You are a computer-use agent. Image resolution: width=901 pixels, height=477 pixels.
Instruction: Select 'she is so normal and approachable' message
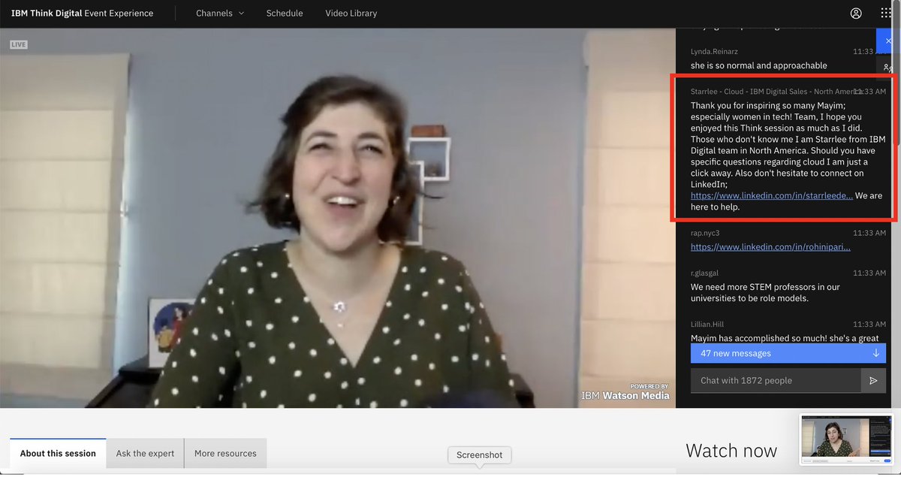pos(759,66)
